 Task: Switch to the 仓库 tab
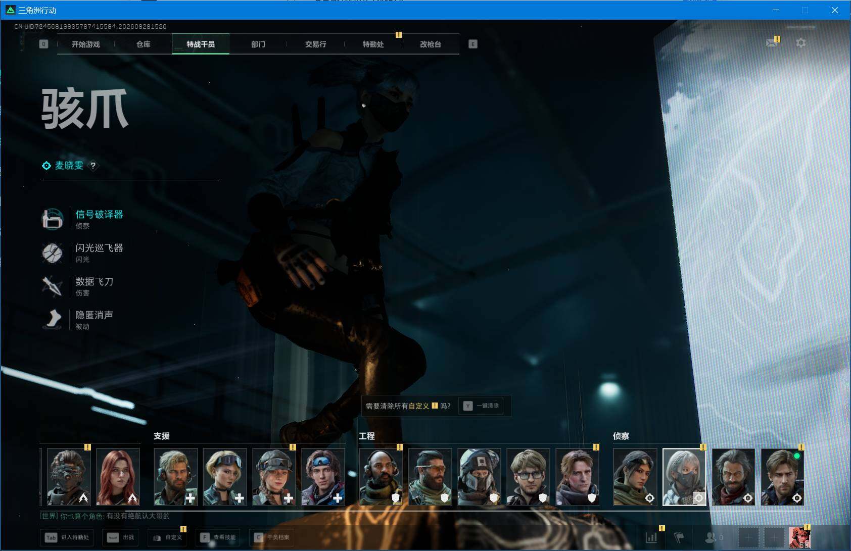[143, 44]
